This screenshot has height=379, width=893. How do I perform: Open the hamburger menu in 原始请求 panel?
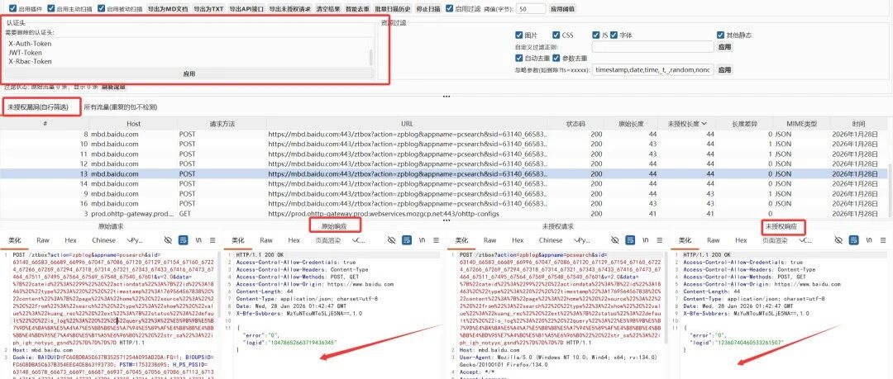pyautogui.click(x=213, y=240)
